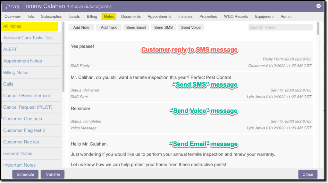Select the Equipment tab

coord(264,16)
